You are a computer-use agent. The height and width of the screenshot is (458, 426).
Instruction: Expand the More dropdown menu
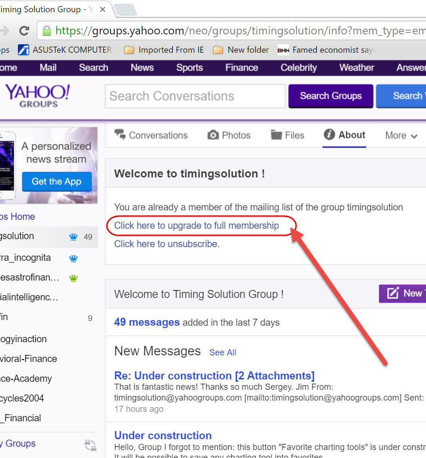click(x=401, y=136)
